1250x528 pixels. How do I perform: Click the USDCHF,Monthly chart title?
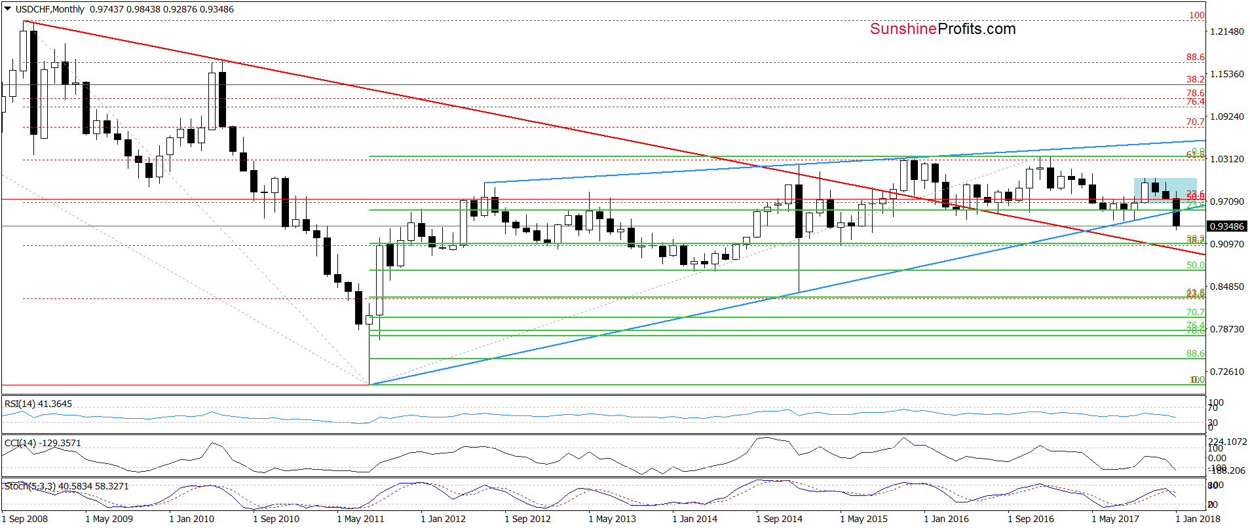tap(50, 9)
